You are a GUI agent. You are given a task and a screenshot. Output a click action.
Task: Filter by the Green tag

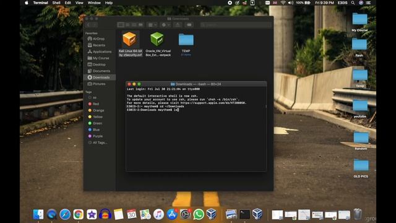(x=95, y=123)
